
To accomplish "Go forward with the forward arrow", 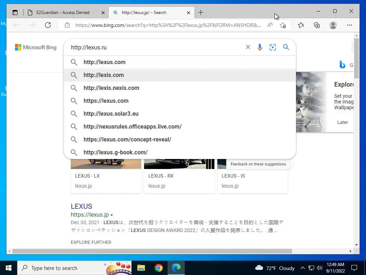I will (x=32, y=25).
